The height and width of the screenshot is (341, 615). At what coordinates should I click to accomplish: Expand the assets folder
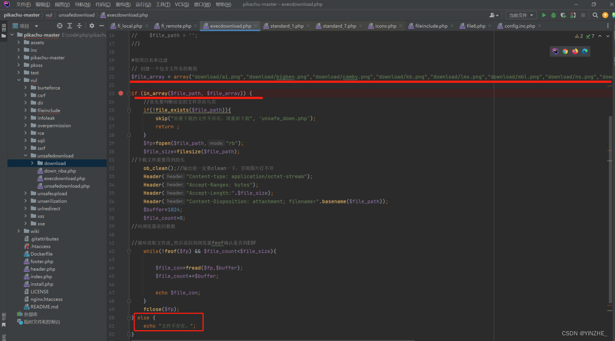click(x=19, y=43)
